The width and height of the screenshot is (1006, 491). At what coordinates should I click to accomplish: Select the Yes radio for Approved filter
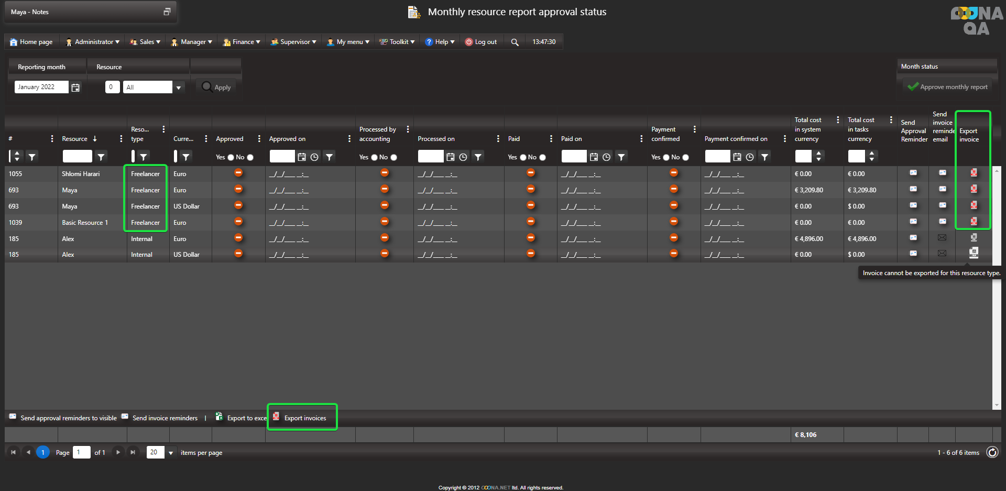pyautogui.click(x=231, y=157)
